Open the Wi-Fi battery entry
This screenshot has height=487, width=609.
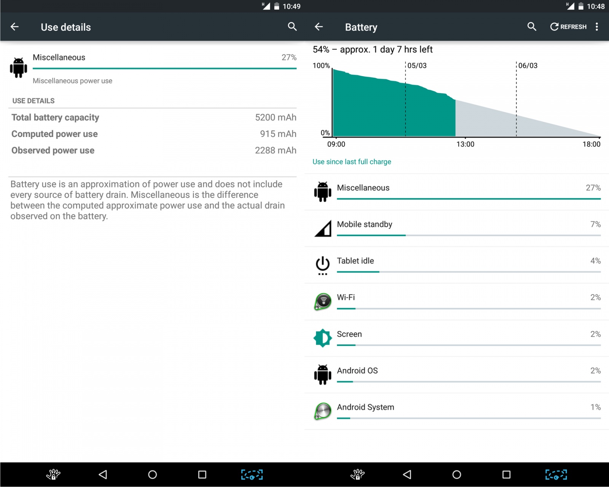pyautogui.click(x=457, y=302)
